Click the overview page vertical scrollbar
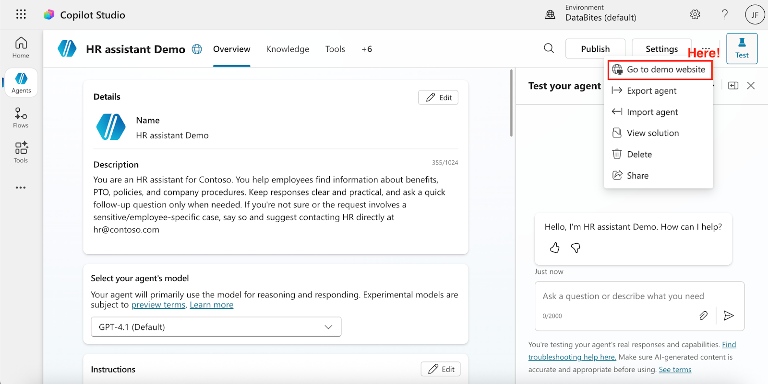Screen dimensions: 768x384 pos(511,103)
